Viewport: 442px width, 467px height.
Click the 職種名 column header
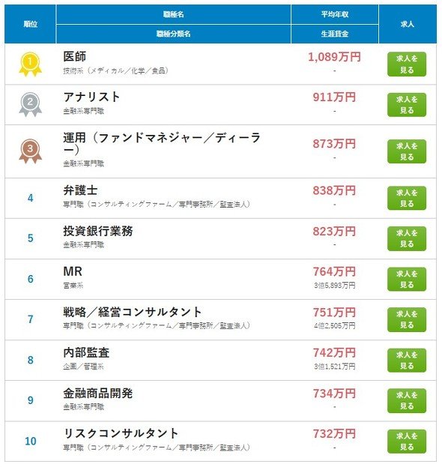173,14
